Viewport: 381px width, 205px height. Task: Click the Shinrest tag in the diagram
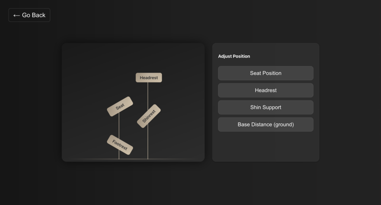coord(148,116)
